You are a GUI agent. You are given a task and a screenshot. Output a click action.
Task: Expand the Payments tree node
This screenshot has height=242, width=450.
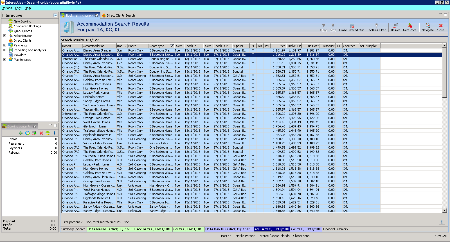[x=4, y=45]
